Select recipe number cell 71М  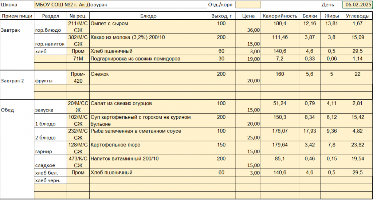78,59
